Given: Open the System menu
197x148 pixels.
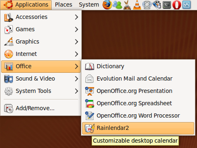Looking at the screenshot, I should 89,5.
